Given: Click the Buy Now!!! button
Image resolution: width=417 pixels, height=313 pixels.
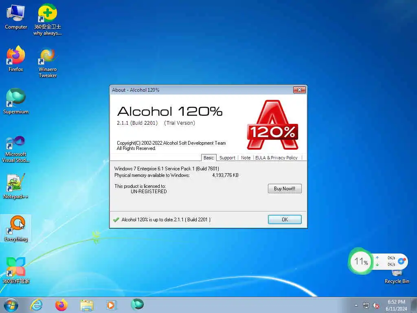Looking at the screenshot, I should tap(285, 188).
